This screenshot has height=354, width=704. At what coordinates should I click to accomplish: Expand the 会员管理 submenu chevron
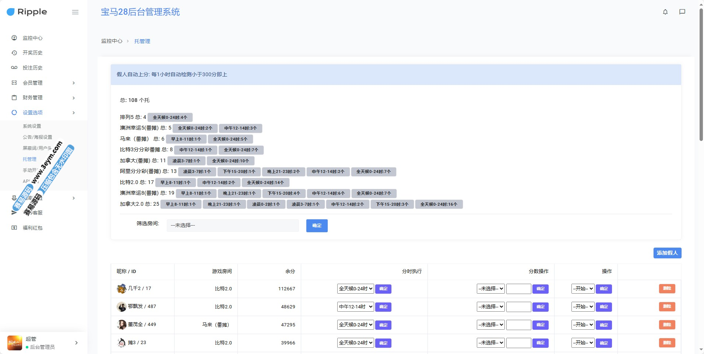tap(74, 83)
